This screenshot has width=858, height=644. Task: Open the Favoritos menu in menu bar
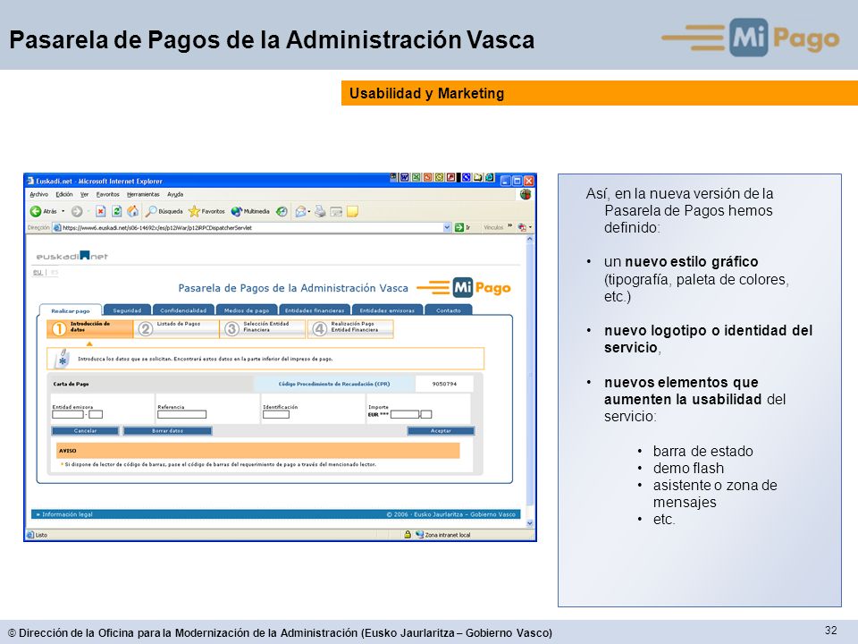108,194
